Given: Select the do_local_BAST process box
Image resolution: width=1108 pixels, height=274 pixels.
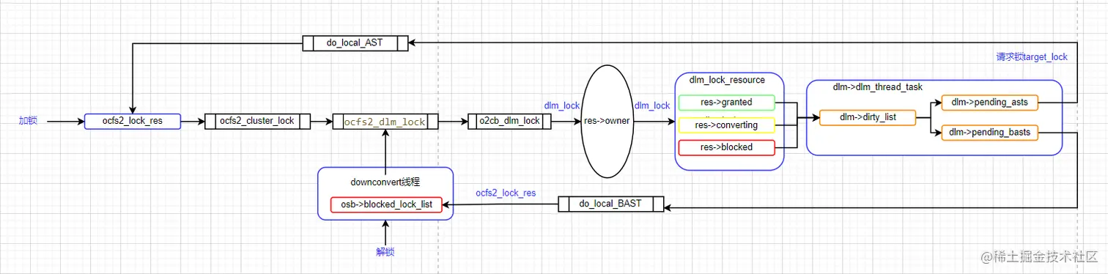Looking at the screenshot, I should (610, 204).
